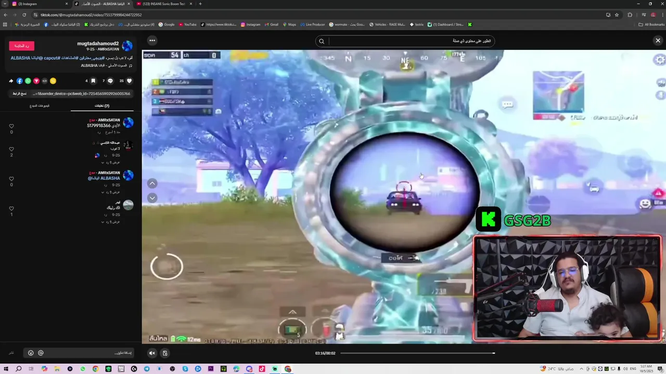Open comments via speech bubble icon
Viewport: 666px width, 374px height.
110,81
